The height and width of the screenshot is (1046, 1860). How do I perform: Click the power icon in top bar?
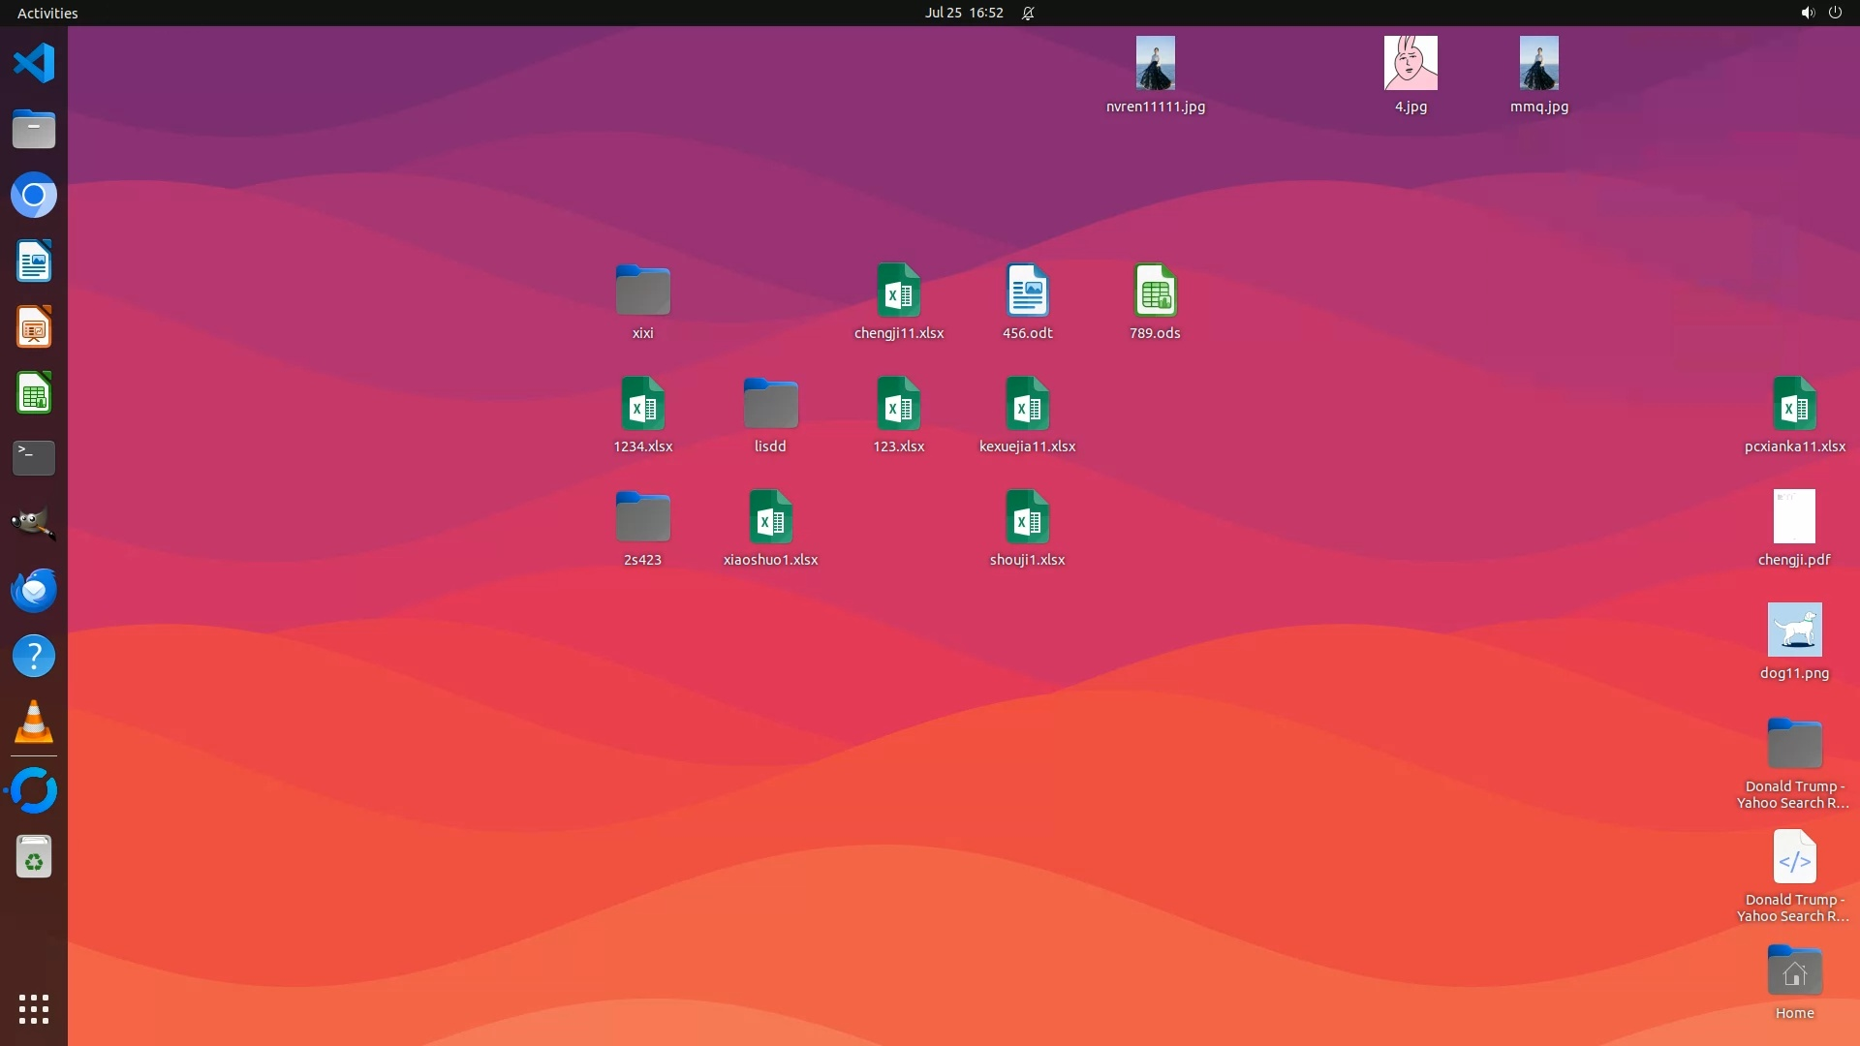click(1835, 13)
